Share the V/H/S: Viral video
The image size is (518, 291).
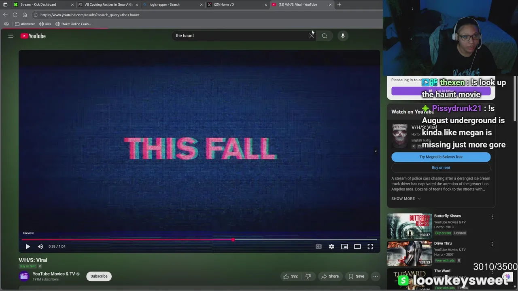pyautogui.click(x=330, y=276)
